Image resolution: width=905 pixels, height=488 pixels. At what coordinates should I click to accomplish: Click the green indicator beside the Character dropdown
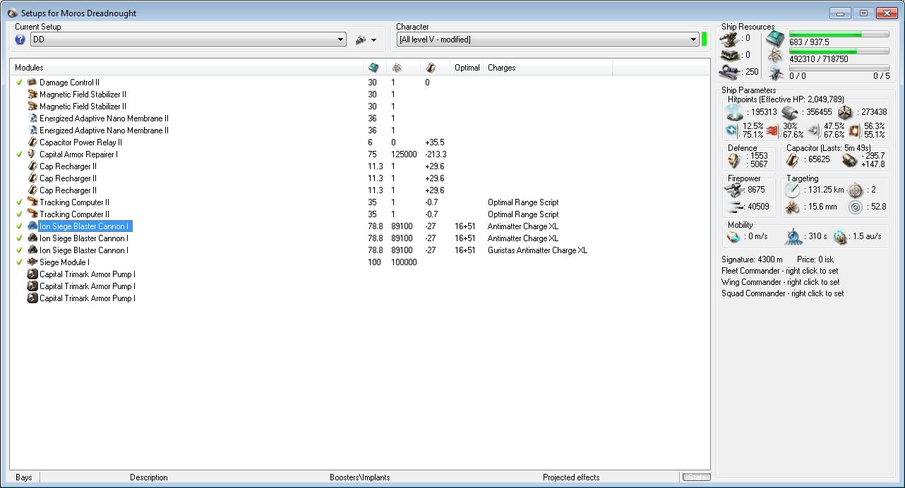tap(705, 39)
